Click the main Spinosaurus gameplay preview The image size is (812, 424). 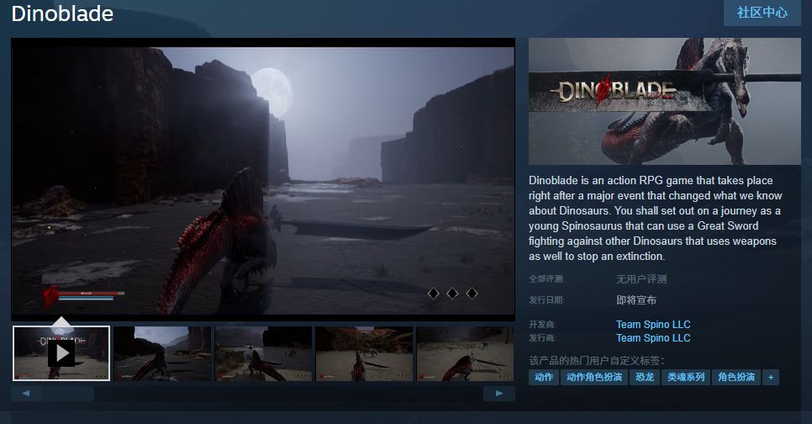(x=262, y=177)
